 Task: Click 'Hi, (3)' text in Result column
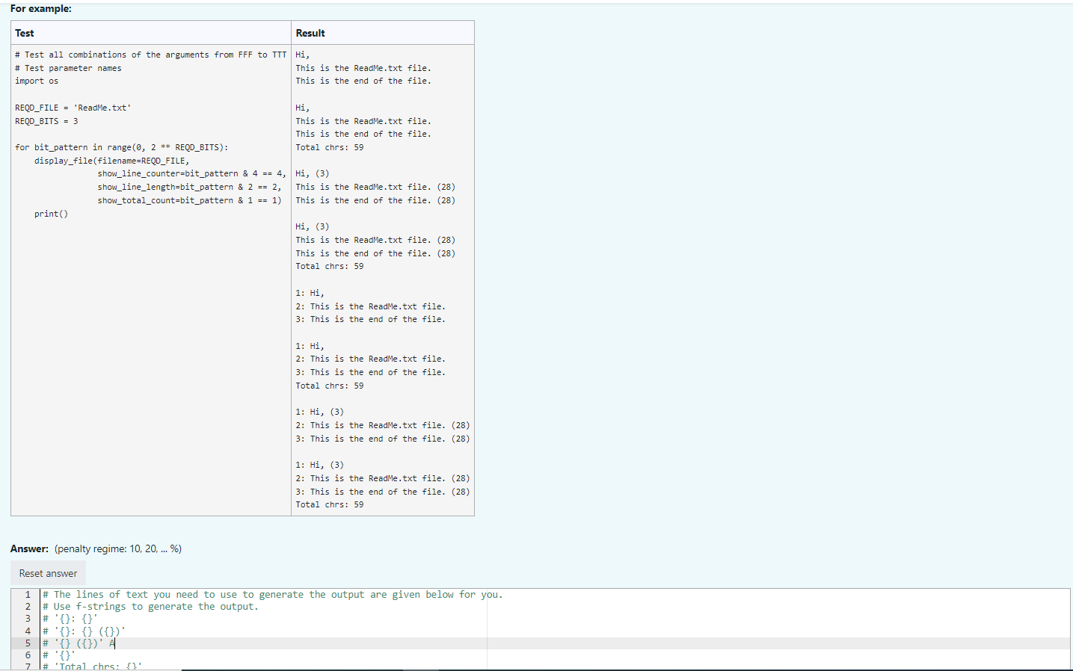(x=313, y=173)
